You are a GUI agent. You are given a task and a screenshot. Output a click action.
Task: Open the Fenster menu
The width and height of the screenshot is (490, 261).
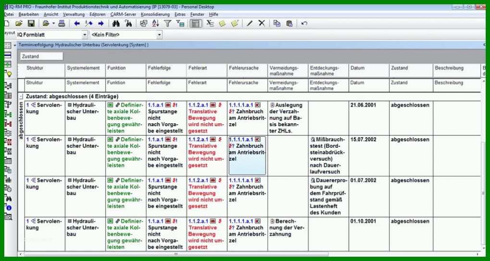(197, 14)
